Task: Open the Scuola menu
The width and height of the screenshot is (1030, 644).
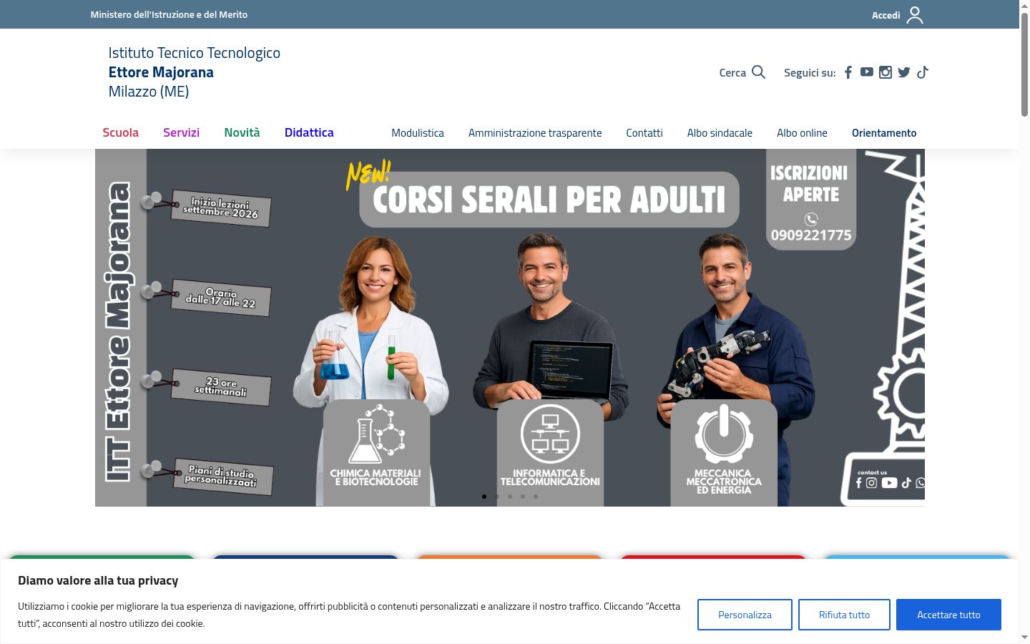Action: (120, 132)
